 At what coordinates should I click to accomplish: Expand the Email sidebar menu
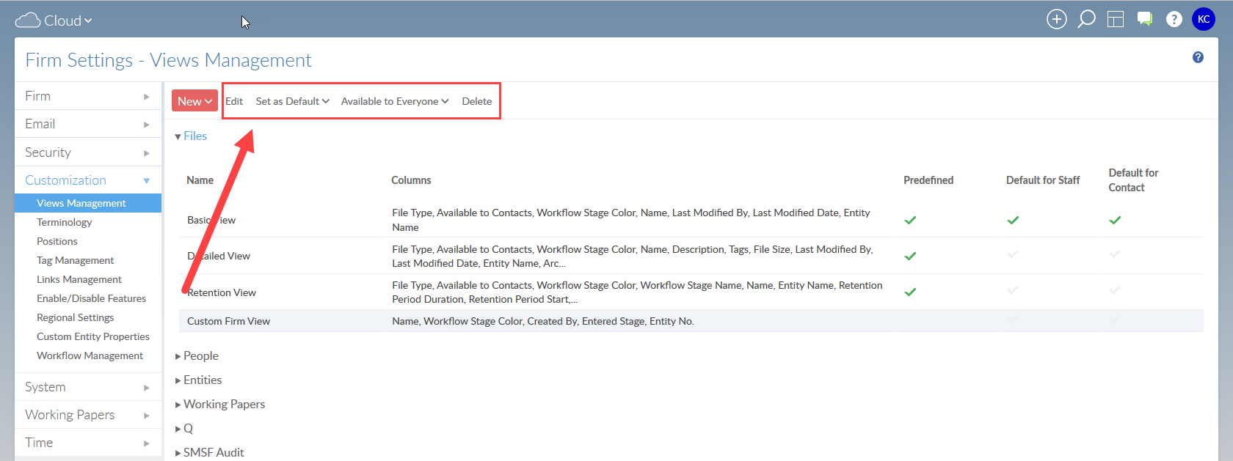[x=88, y=124]
